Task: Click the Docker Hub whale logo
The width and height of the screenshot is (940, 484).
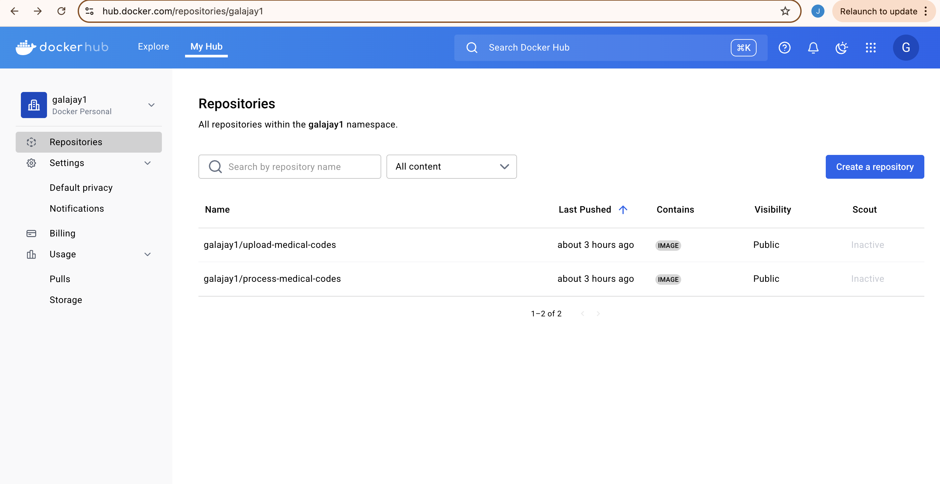Action: point(26,47)
